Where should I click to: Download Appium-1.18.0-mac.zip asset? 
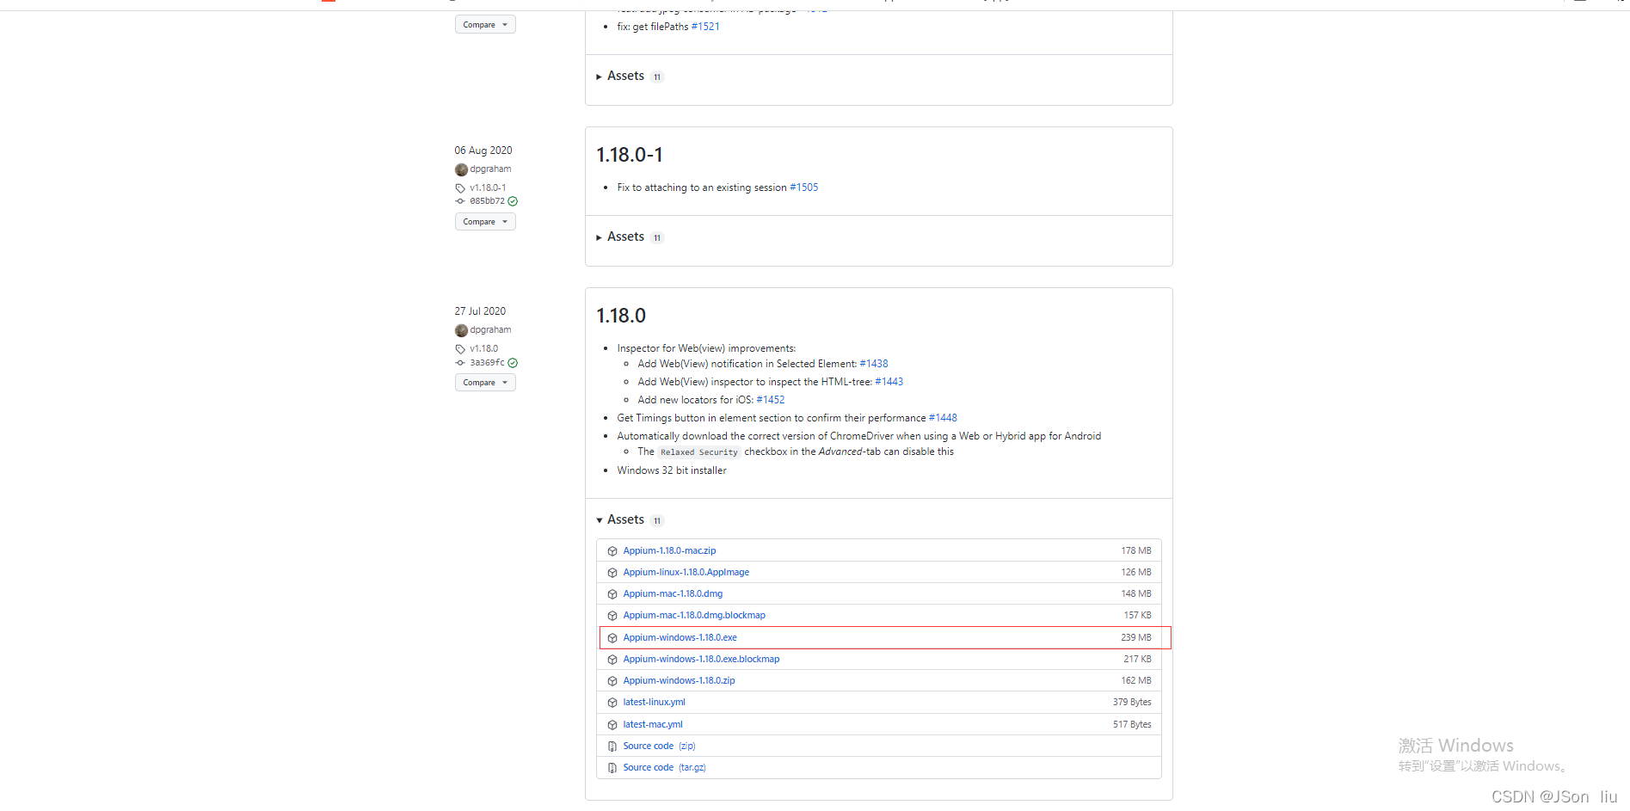[x=669, y=550]
